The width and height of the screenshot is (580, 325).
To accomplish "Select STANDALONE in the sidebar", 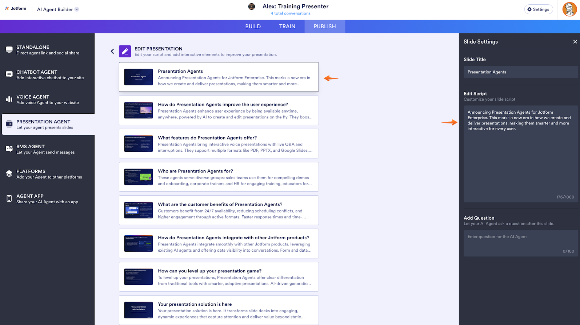I will coord(47,50).
